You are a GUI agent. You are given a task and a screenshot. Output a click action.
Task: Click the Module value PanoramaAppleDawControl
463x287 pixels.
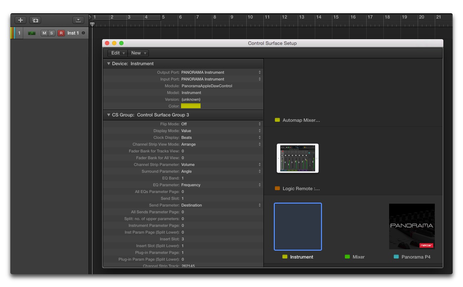click(207, 86)
